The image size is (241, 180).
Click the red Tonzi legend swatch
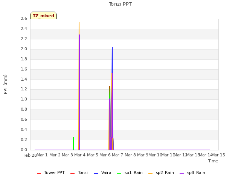[x=72, y=173]
